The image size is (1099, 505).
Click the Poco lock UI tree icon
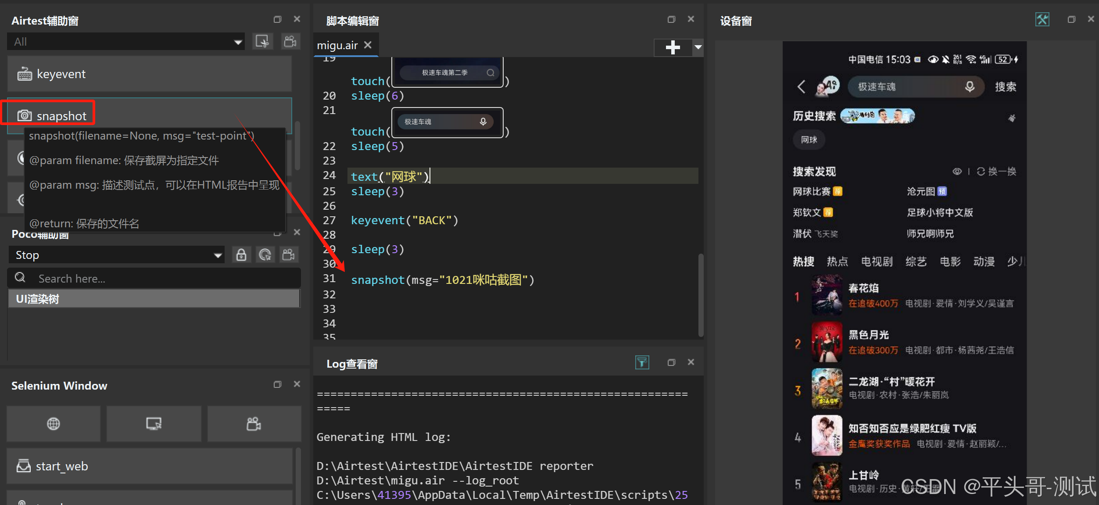pos(241,255)
